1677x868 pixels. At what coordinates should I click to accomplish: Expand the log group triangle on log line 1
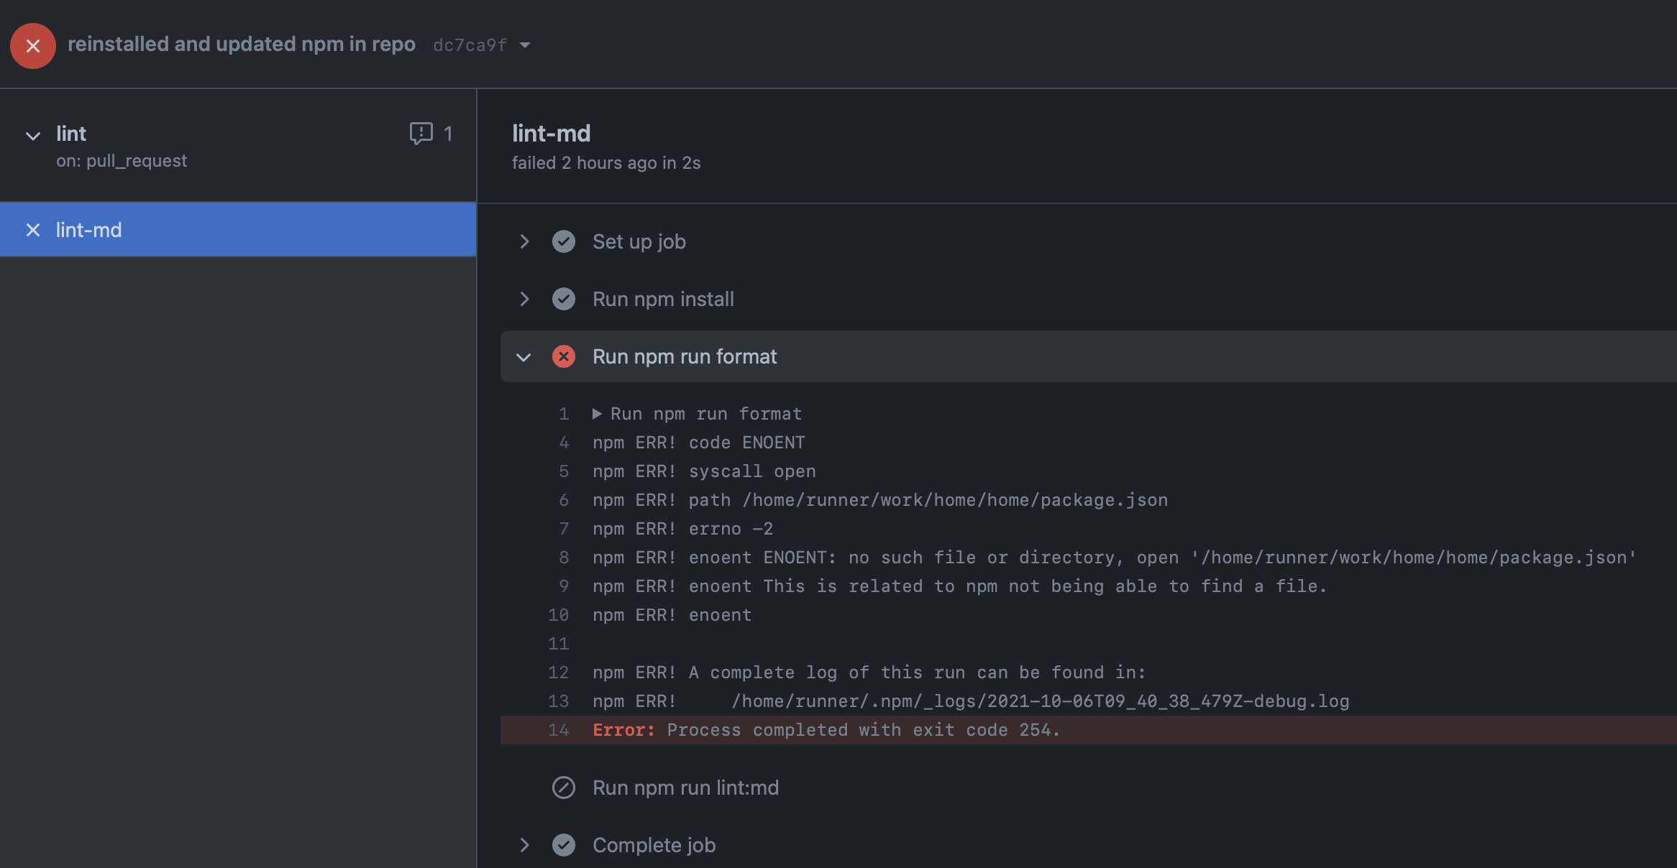[x=597, y=414]
